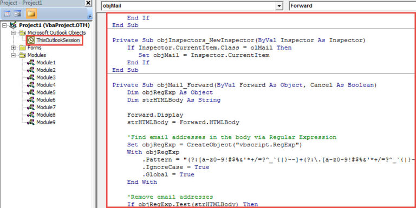The height and width of the screenshot is (208, 416).
Task: Click the Project1 VBA project icon
Action: [13, 25]
